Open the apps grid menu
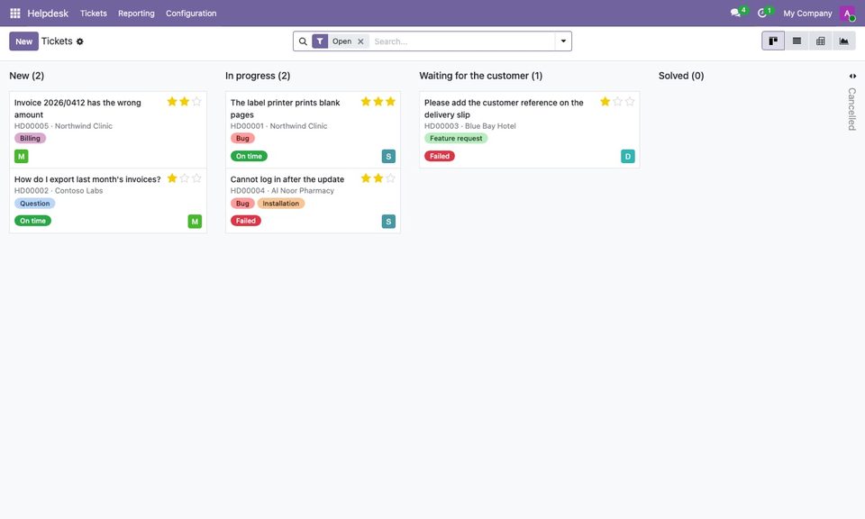The width and height of the screenshot is (865, 519). [15, 13]
